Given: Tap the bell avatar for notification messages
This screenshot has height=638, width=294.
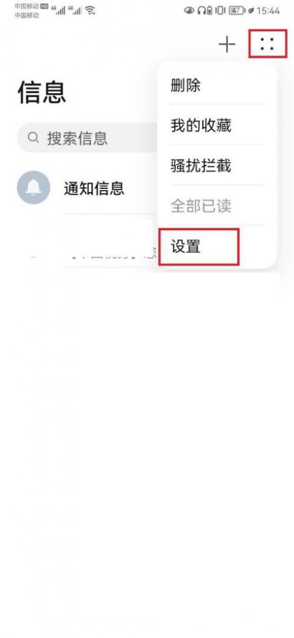Looking at the screenshot, I should click(34, 188).
